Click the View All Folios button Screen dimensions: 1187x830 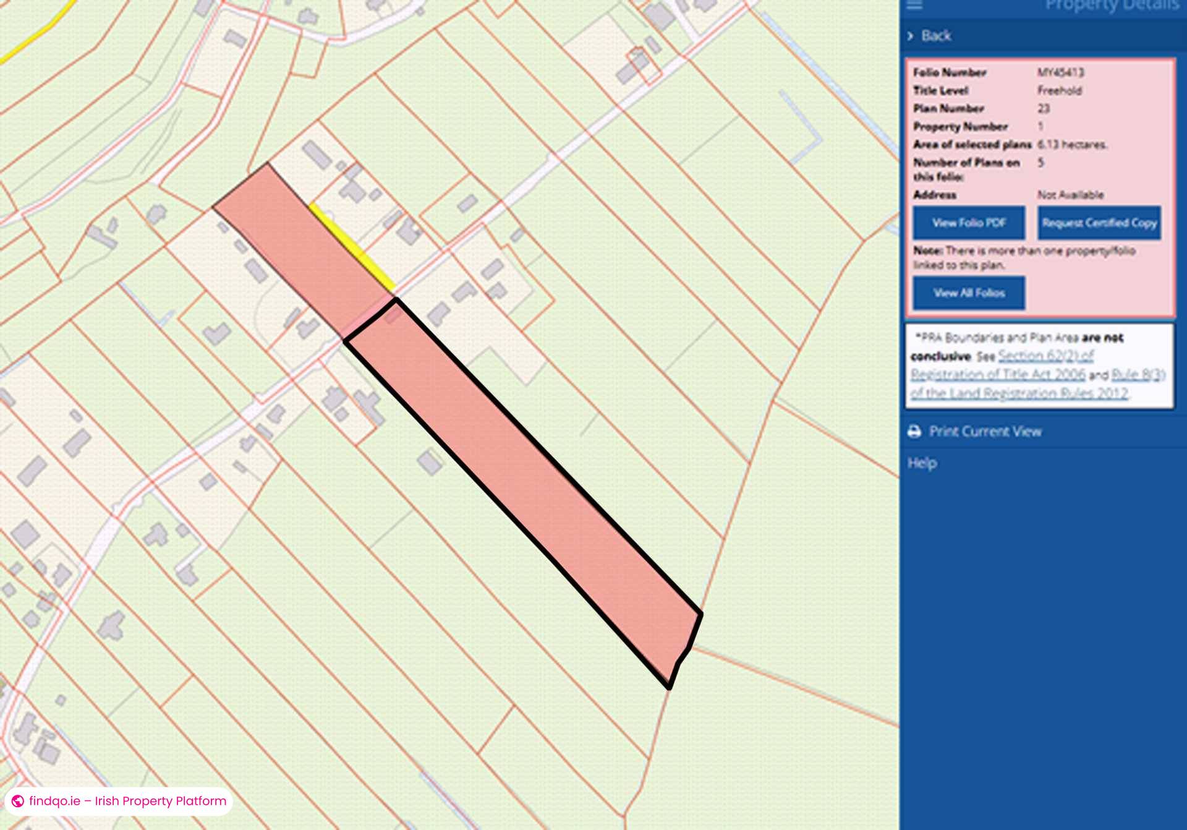tap(969, 293)
